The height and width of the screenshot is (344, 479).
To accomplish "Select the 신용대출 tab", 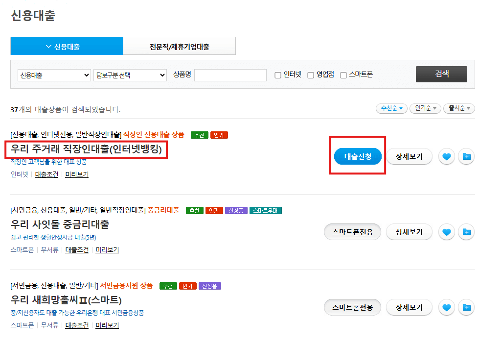I will pyautogui.click(x=67, y=46).
